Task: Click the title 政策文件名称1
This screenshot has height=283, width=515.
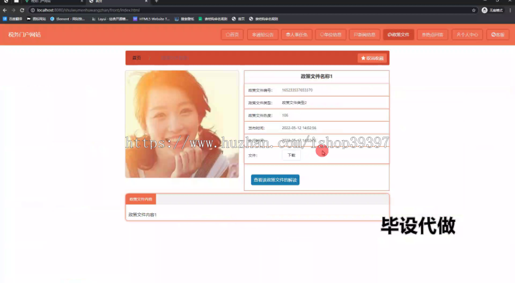Action: tap(316, 76)
